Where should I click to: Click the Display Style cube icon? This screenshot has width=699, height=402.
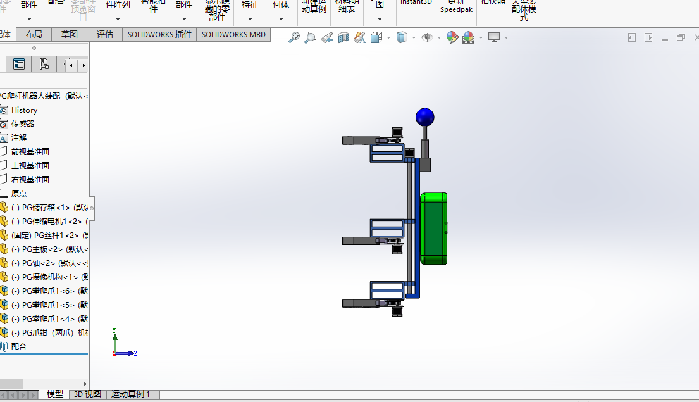pos(402,37)
